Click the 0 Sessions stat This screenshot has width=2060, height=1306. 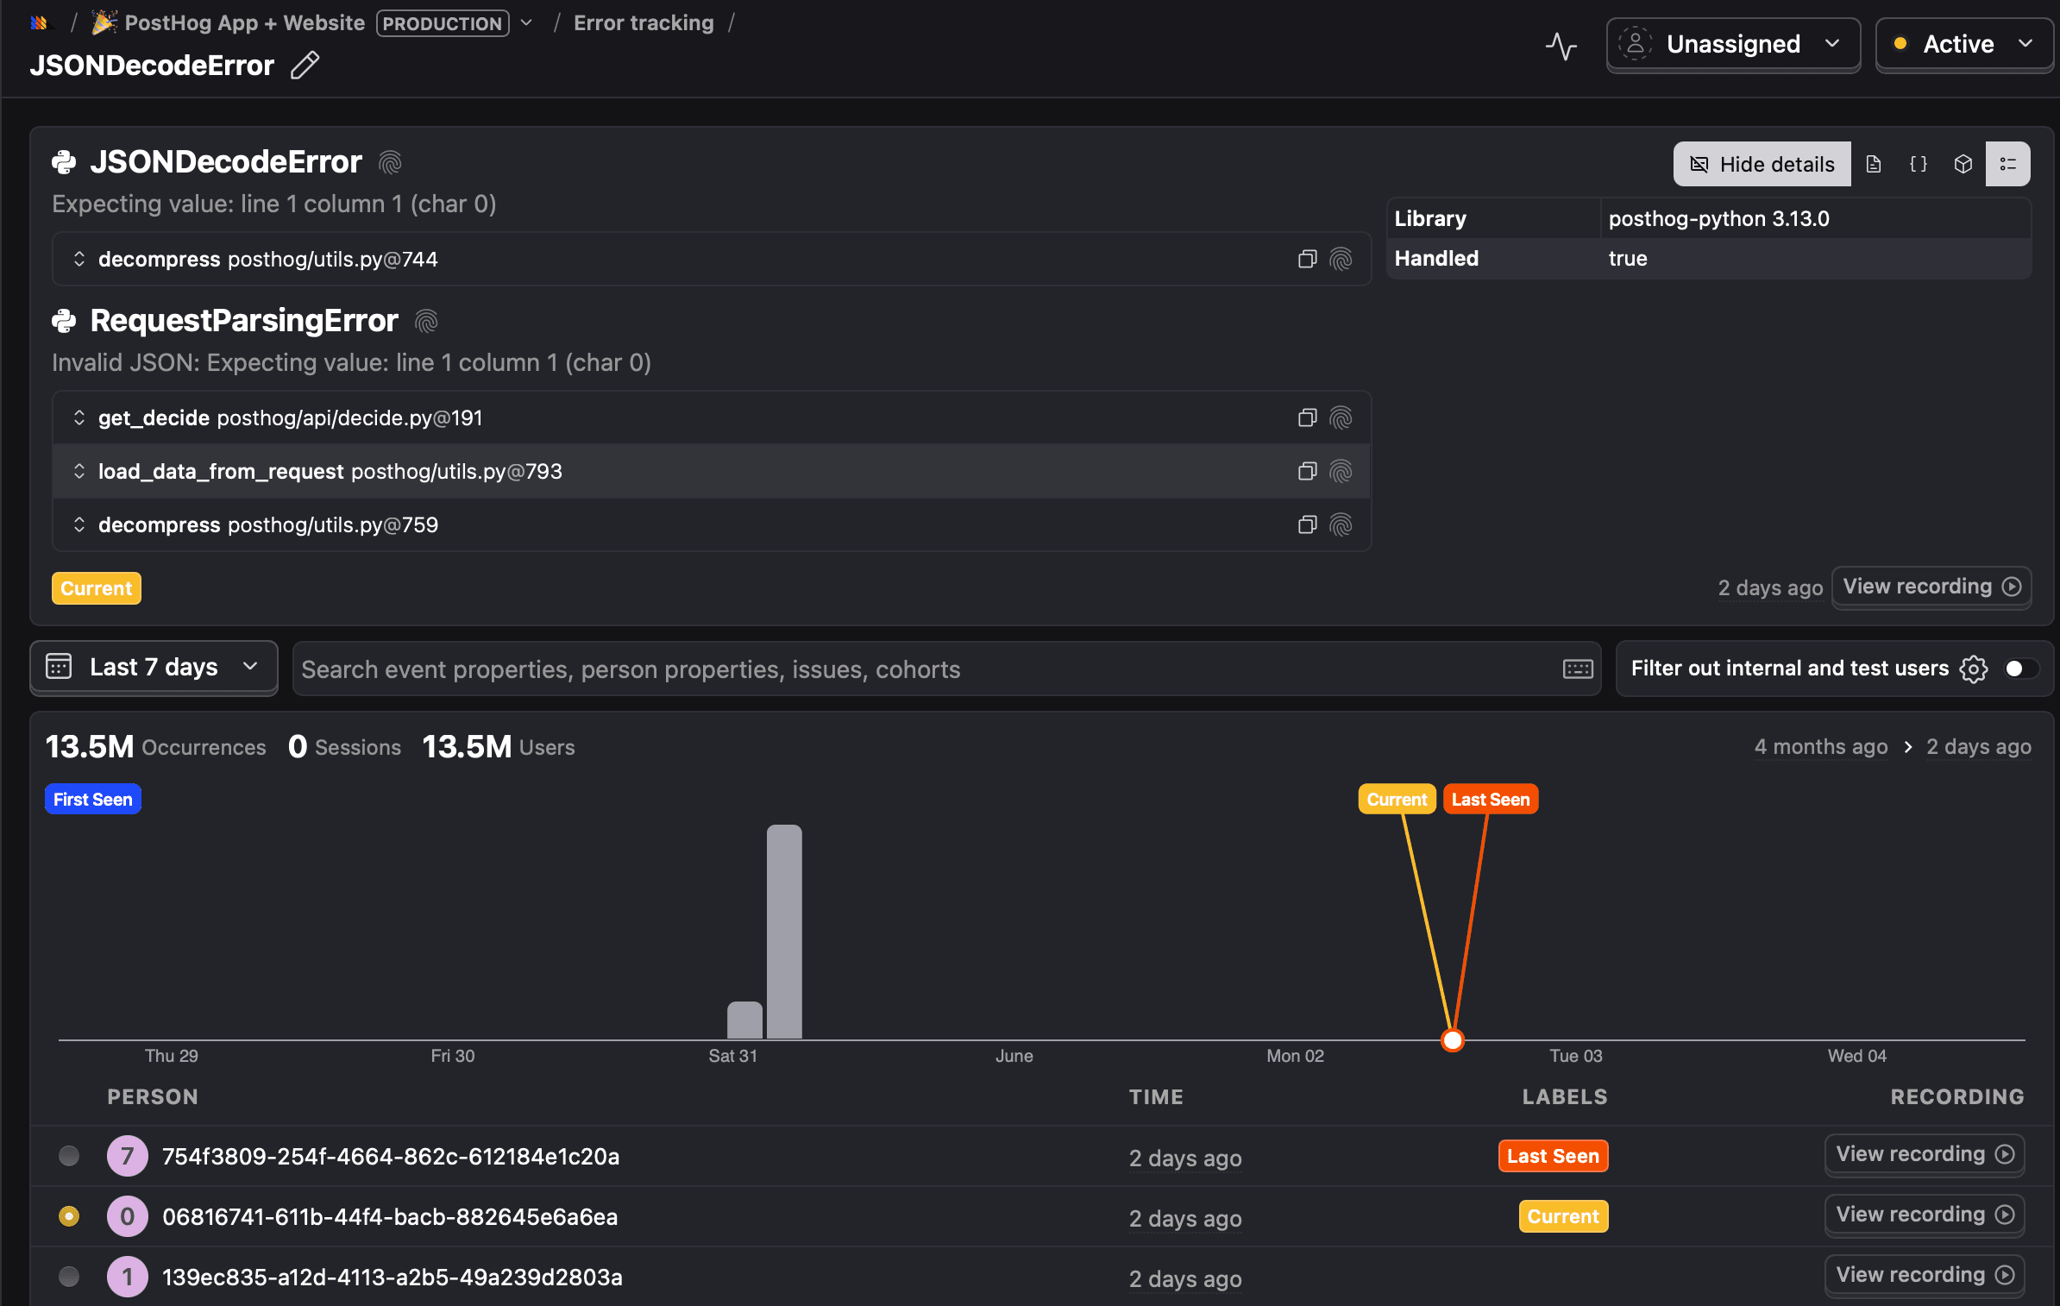(x=344, y=746)
